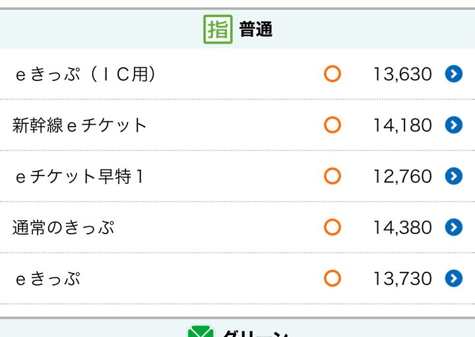Click the availability circle in the last eきっぷ row

[332, 278]
